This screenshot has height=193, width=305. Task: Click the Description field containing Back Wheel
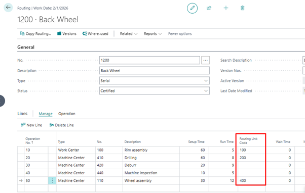(x=155, y=71)
